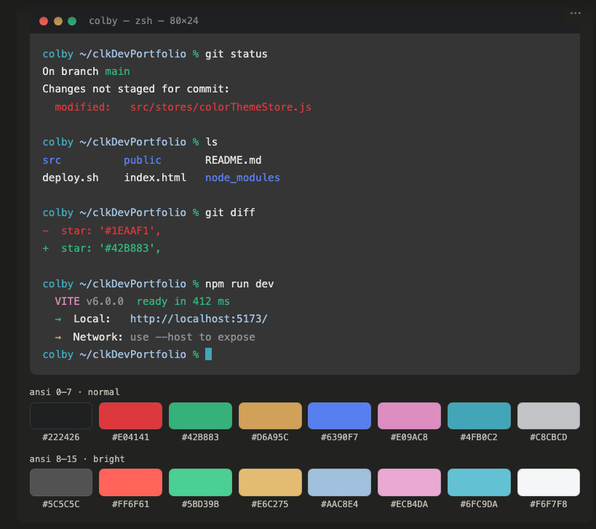Click the 'ansi 0–7 · normal' heading
596x529 pixels.
[x=74, y=391]
